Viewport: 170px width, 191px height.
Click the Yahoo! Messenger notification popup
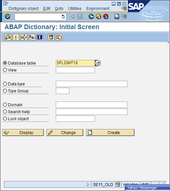pyautogui.click(x=147, y=188)
